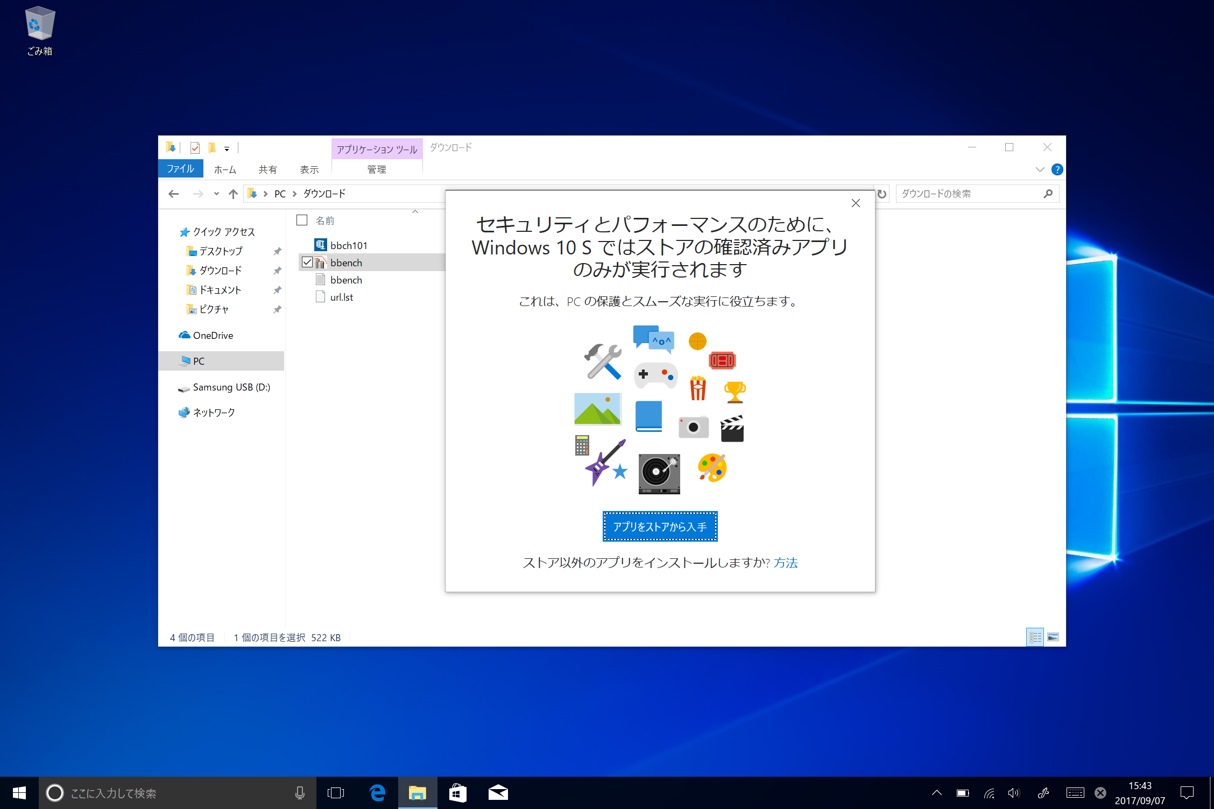
Task: Expand hidden icons in the system tray
Action: pos(936,793)
